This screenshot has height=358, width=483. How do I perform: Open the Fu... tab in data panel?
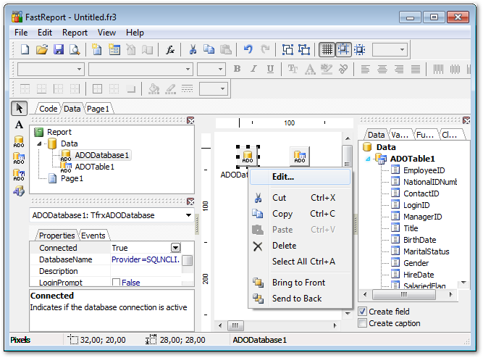point(425,135)
